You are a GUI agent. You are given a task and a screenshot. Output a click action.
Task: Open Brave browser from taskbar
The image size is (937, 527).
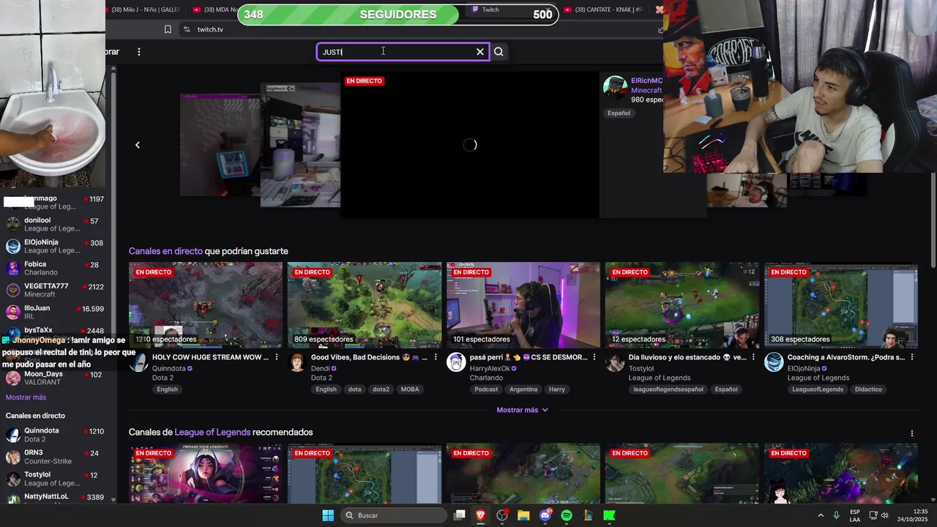481,515
